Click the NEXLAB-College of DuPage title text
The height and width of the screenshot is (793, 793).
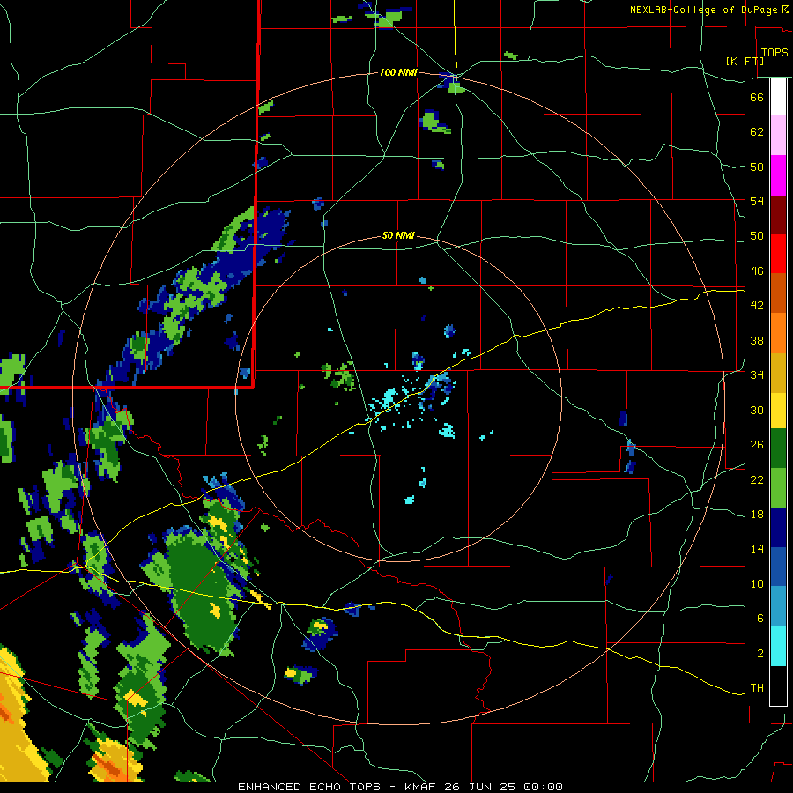703,10
